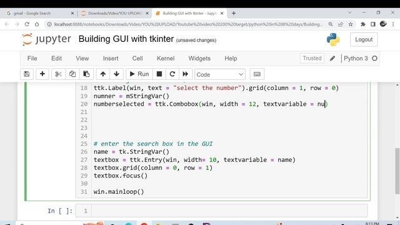The height and width of the screenshot is (225, 400).
Task: Run the current cell
Action: point(139,74)
